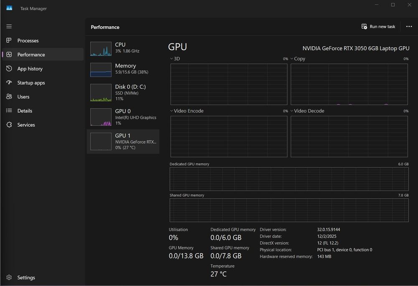418x286 pixels.
Task: Click the Settings gear icon
Action: [9, 277]
